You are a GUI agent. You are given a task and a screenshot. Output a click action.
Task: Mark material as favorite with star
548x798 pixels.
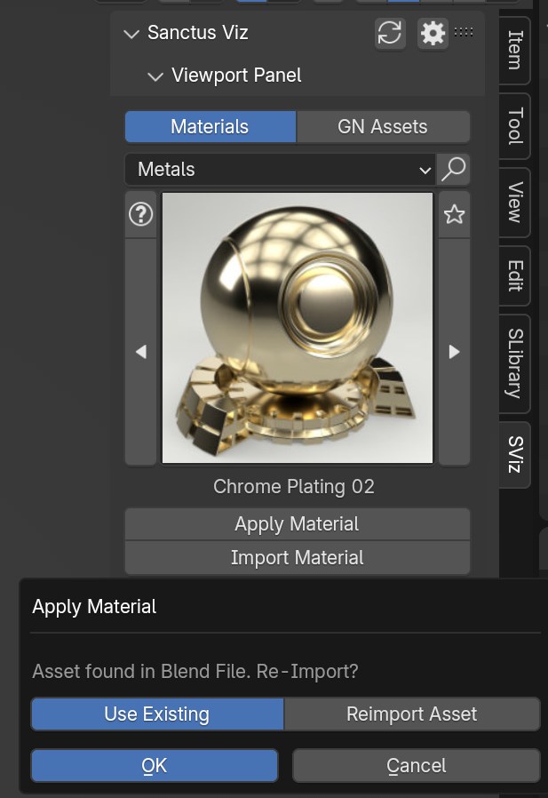[454, 214]
